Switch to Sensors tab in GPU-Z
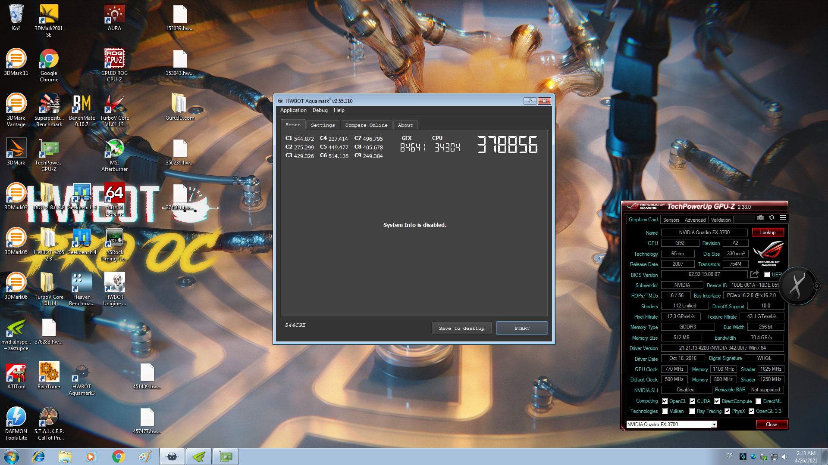This screenshot has height=465, width=828. 671,220
